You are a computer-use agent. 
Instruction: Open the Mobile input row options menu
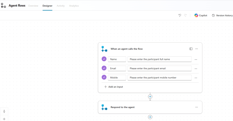click(x=196, y=77)
